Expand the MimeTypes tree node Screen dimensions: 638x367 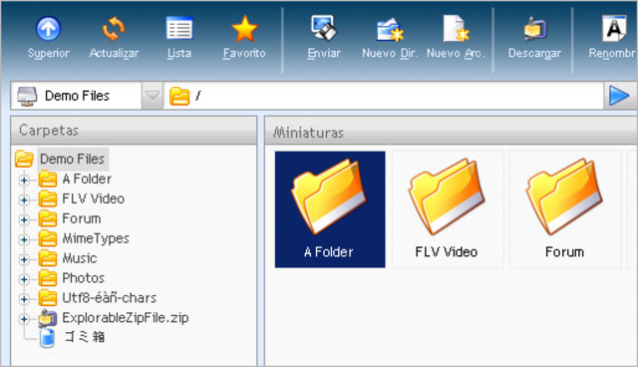(24, 239)
